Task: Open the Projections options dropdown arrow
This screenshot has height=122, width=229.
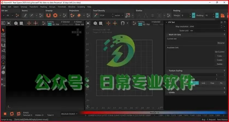Action: [x=84, y=15]
